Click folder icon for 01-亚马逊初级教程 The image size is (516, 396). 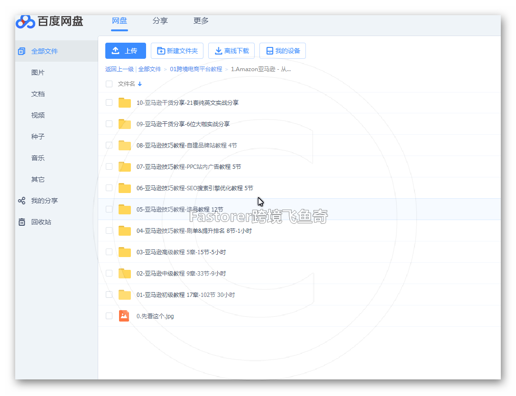point(125,295)
